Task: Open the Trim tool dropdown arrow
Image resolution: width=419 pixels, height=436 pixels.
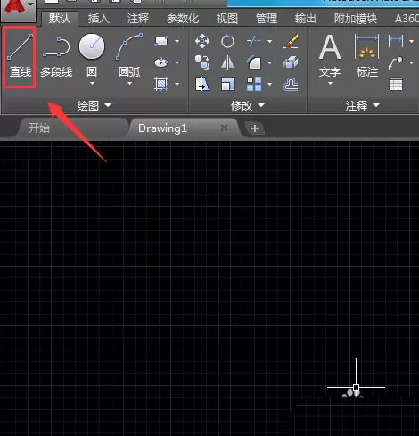Action: [x=270, y=41]
